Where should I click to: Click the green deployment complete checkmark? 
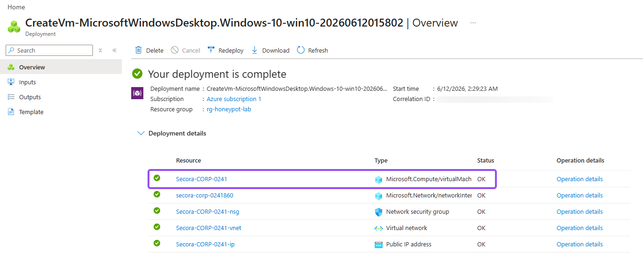tap(137, 74)
